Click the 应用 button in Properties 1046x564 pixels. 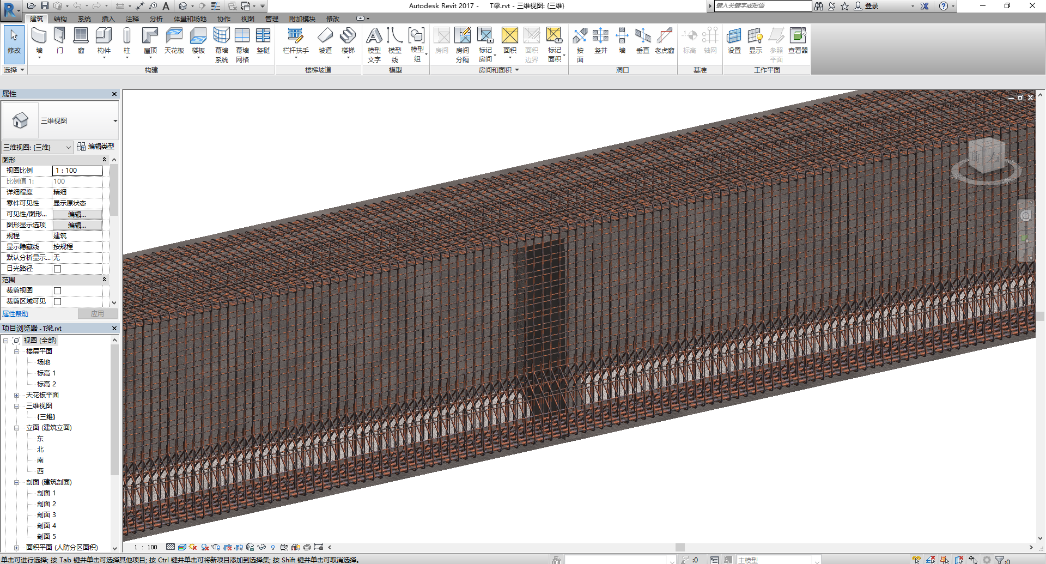(98, 313)
